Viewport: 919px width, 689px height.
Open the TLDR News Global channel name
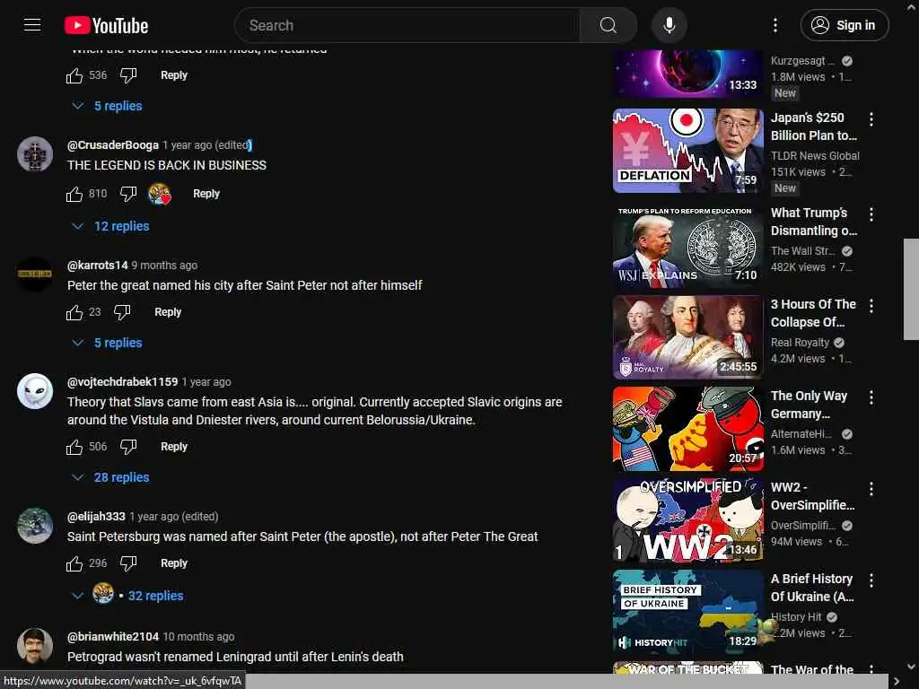click(x=815, y=156)
